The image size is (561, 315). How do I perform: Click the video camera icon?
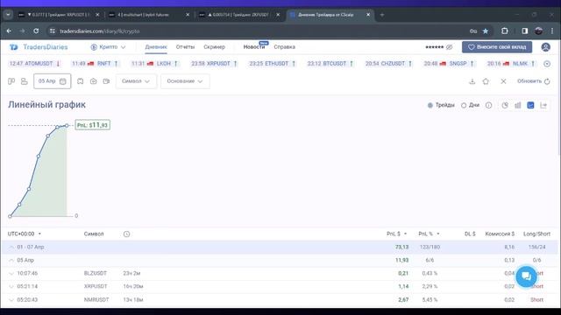(106, 81)
